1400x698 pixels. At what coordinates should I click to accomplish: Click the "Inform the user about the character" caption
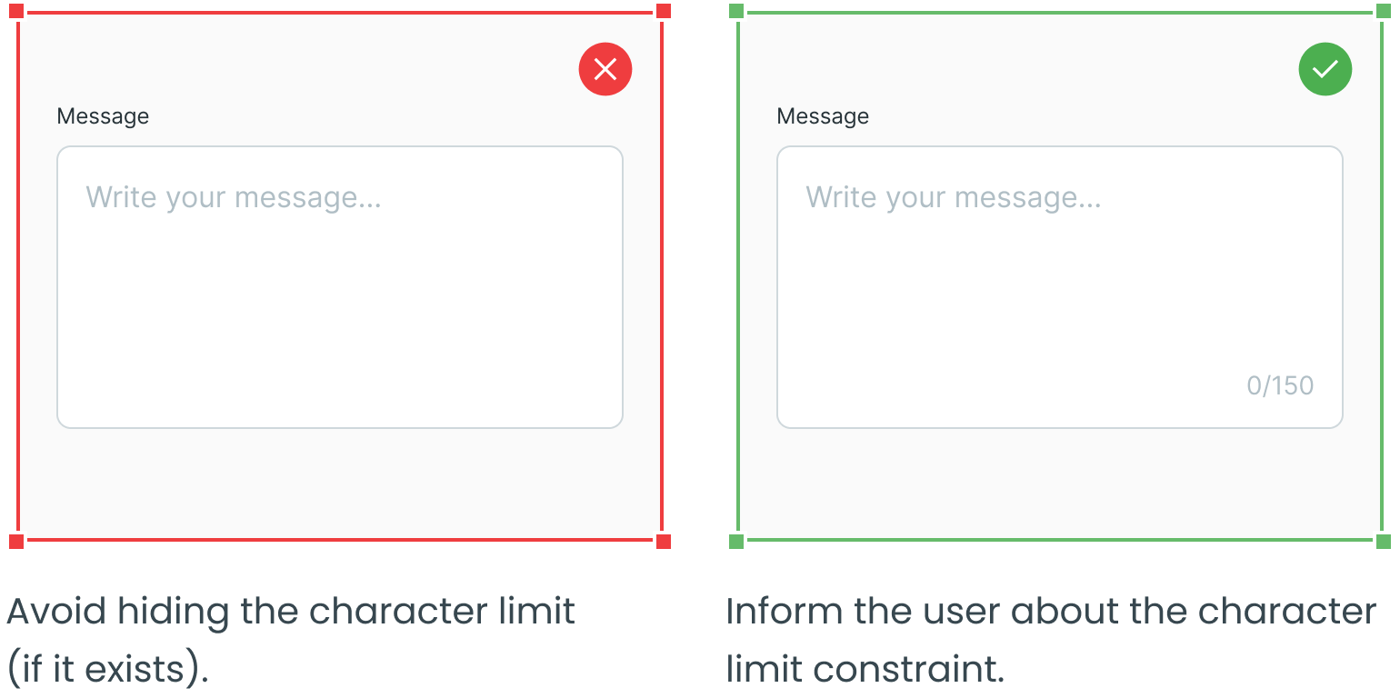[x=1051, y=611]
